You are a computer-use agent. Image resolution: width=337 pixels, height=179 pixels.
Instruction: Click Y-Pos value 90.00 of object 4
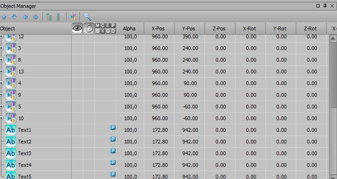coord(190,83)
